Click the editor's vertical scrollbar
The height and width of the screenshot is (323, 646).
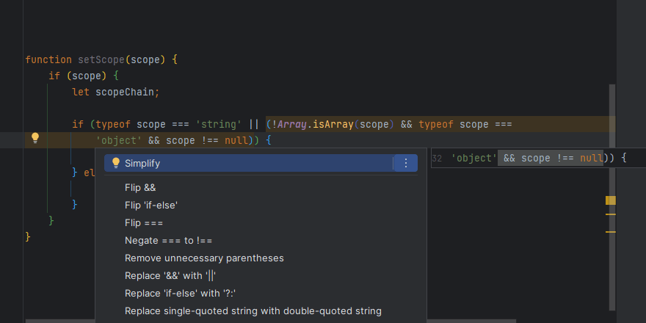(x=611, y=147)
